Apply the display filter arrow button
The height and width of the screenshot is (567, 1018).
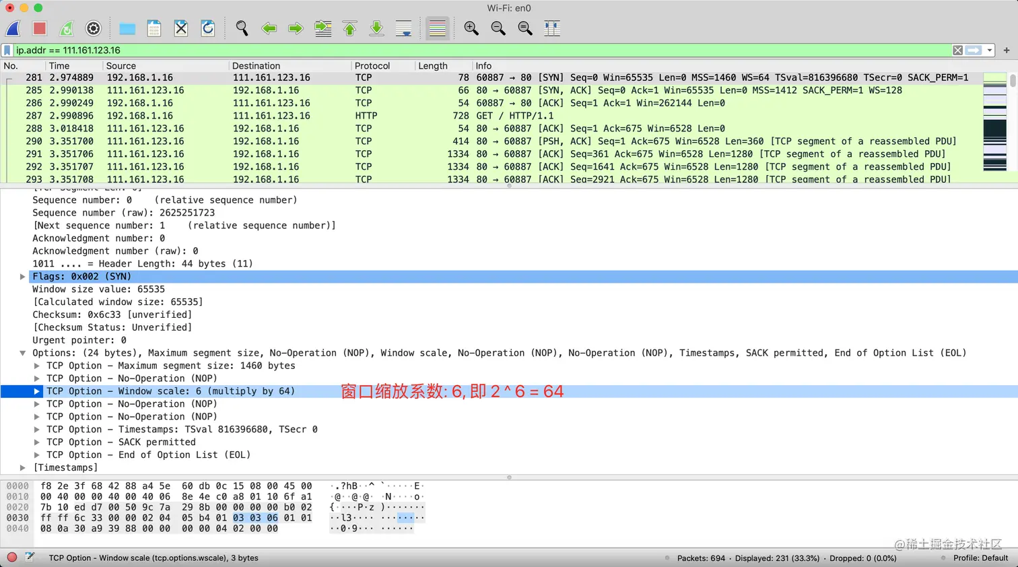[974, 51]
